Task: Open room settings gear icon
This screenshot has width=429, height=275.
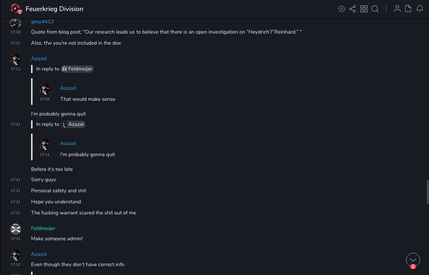Action: (x=342, y=9)
